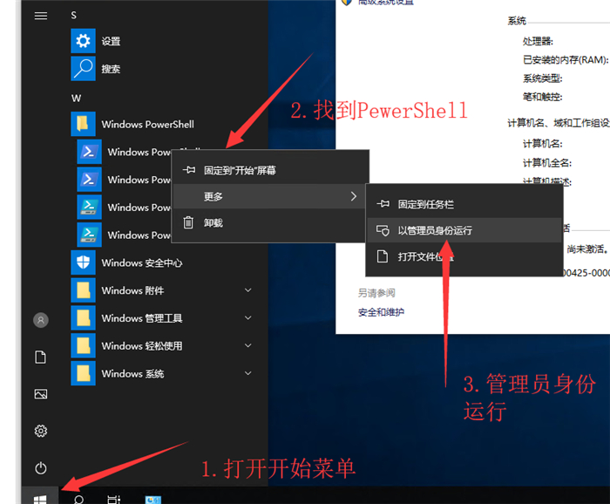Click the Windows 管理工具 folder icon
The height and width of the screenshot is (504, 610).
pos(83,317)
